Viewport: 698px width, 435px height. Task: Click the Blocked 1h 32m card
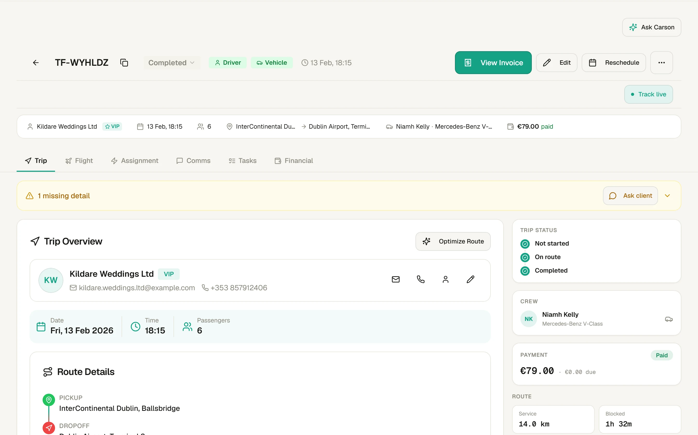[x=640, y=419]
